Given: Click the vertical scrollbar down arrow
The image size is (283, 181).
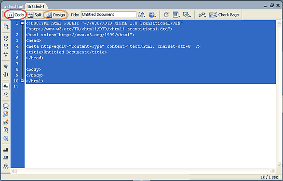Looking at the screenshot, I should click(279, 165).
